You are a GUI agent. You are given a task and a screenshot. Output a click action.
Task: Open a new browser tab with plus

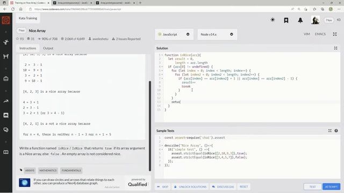click(x=140, y=3)
